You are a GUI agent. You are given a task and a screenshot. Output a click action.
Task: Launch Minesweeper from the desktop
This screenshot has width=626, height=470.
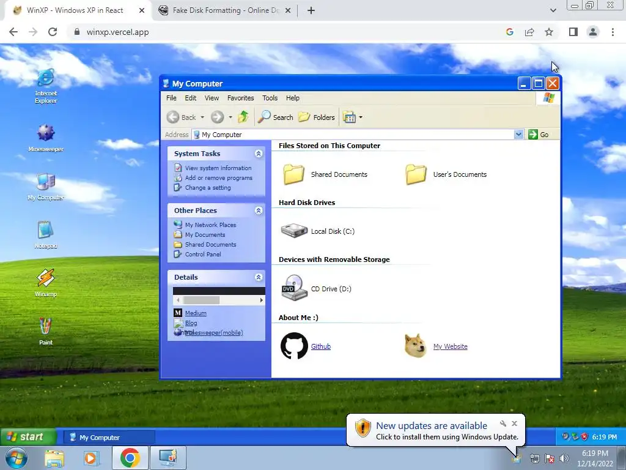(x=46, y=138)
